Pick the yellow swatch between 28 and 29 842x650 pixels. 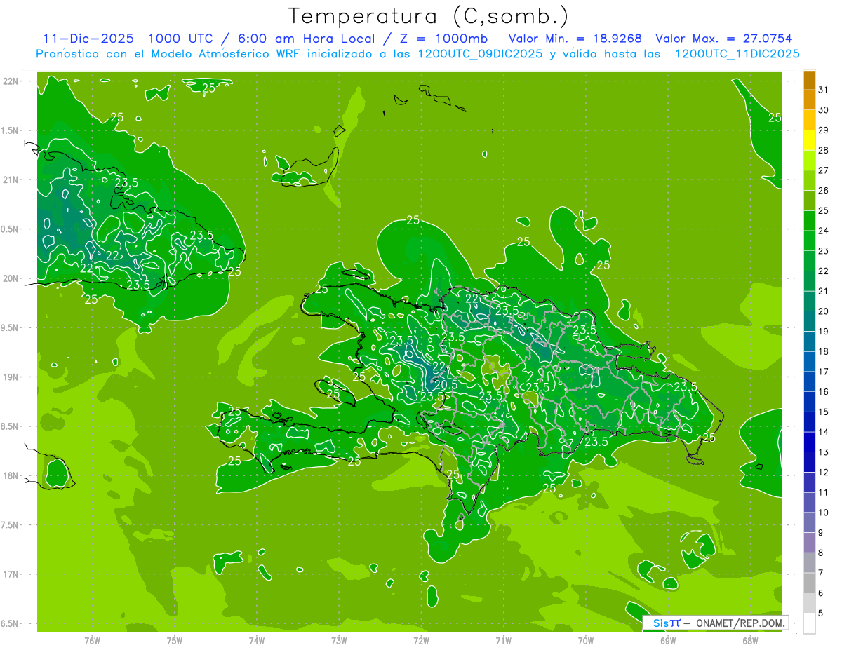click(x=809, y=140)
